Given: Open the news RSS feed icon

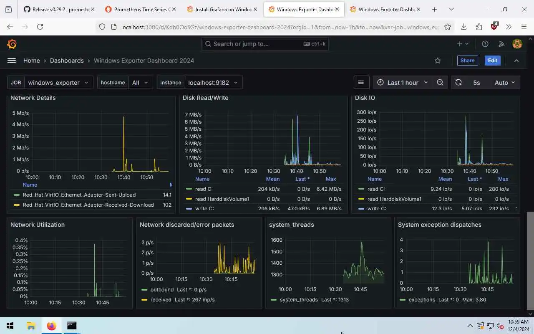Looking at the screenshot, I should coord(501,44).
